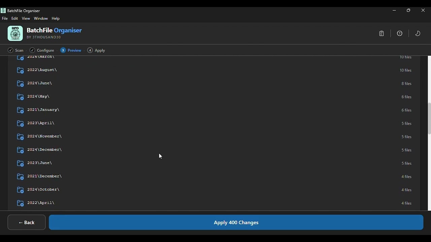431x242 pixels.
Task: Open the File menu
Action: click(5, 18)
